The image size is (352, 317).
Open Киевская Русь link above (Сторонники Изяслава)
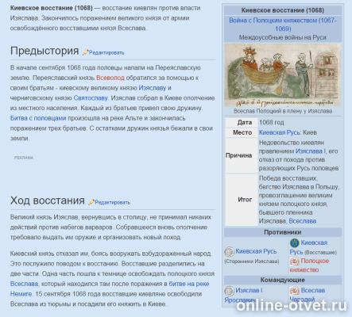pyautogui.click(x=256, y=251)
